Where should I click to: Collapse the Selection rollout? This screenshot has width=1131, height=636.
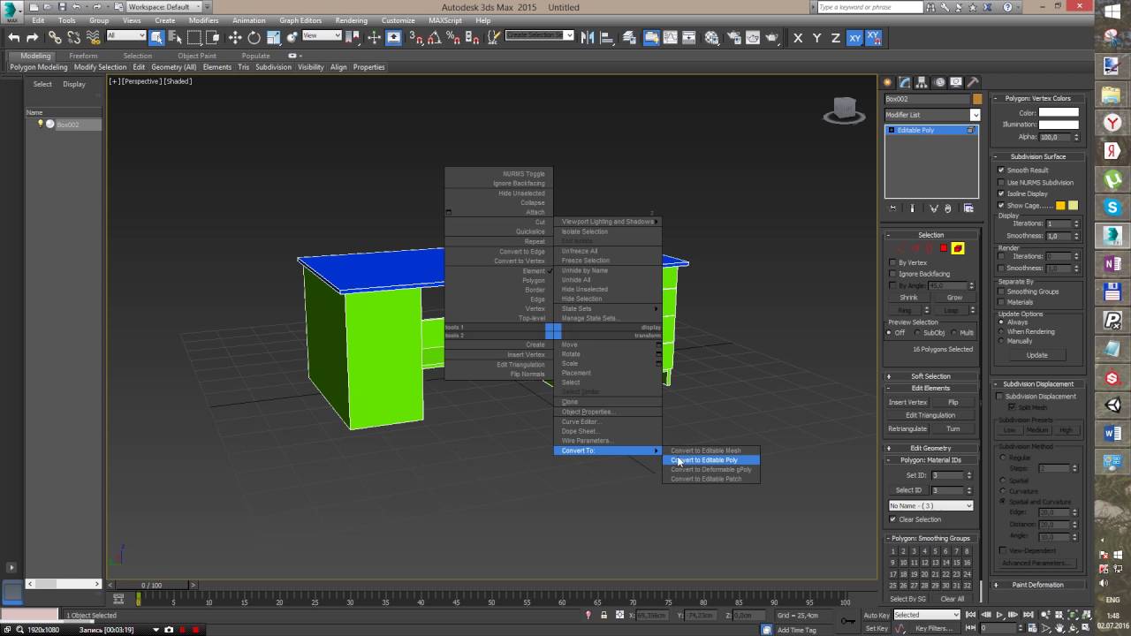[x=930, y=235]
